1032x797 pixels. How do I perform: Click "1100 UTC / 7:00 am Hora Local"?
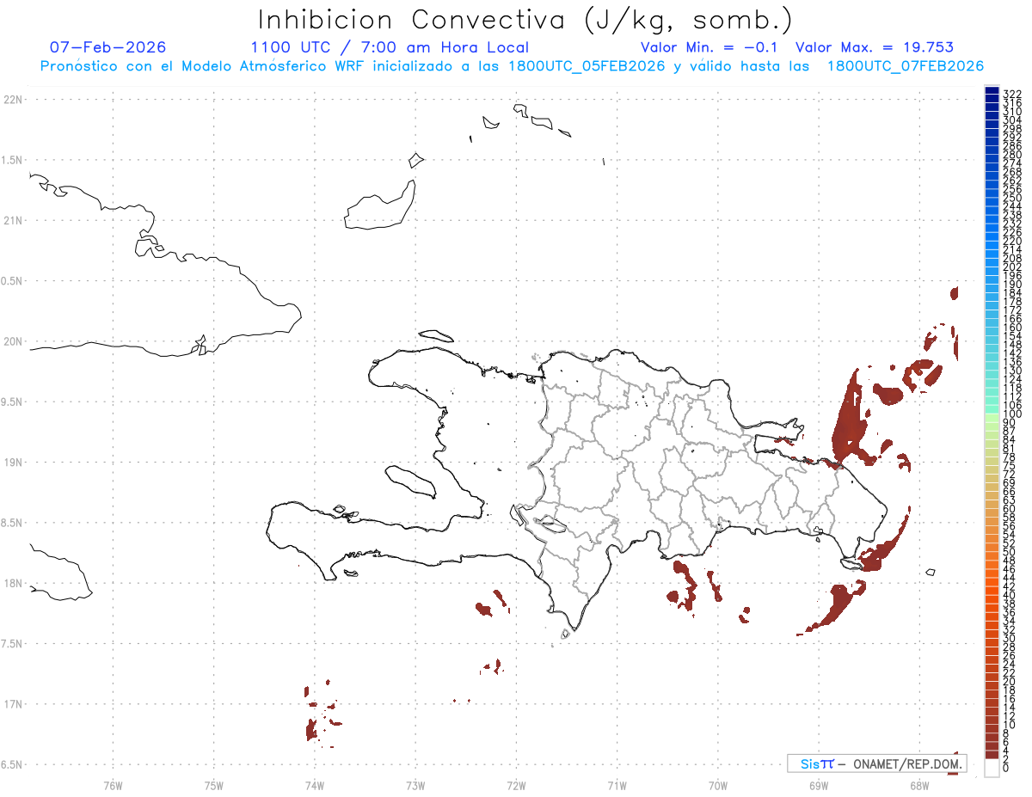390,47
